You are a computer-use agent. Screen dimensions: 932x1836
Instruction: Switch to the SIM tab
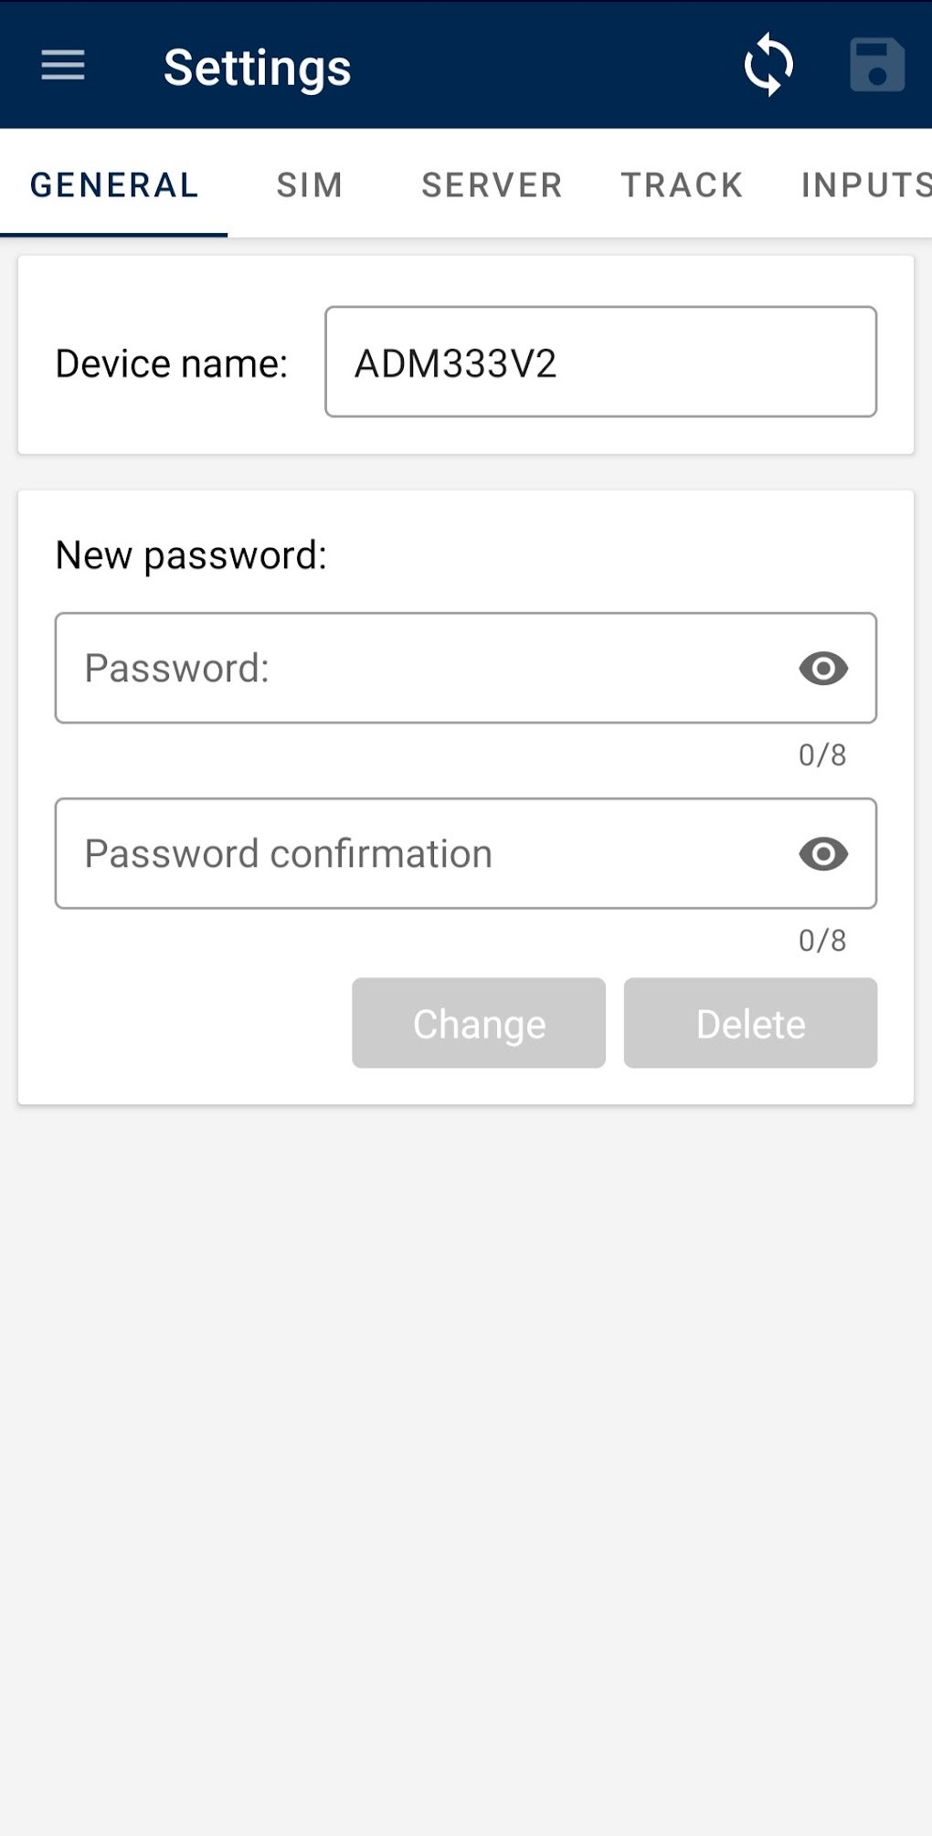tap(309, 185)
